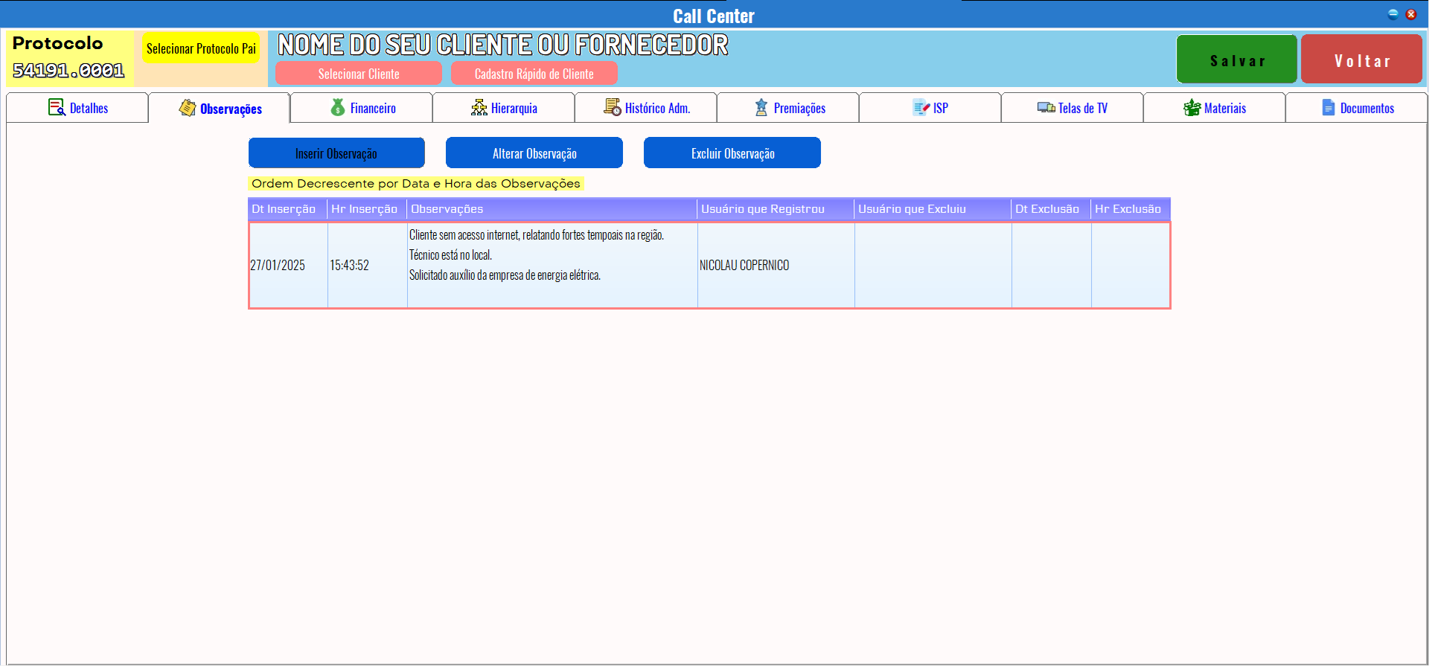
Task: Click the Materiais gift box icon
Action: (1192, 108)
